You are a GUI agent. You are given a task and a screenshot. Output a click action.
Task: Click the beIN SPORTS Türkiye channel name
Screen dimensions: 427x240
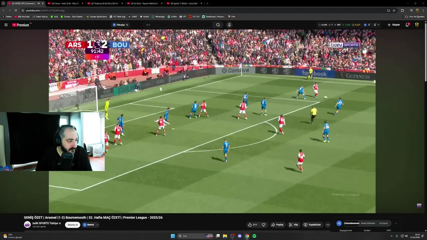point(45,223)
